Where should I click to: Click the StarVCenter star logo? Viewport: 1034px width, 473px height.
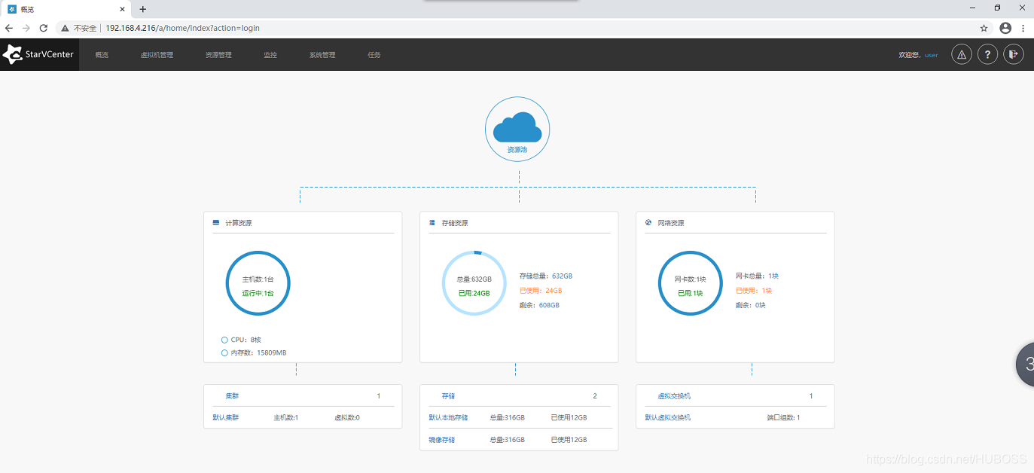pyautogui.click(x=13, y=54)
